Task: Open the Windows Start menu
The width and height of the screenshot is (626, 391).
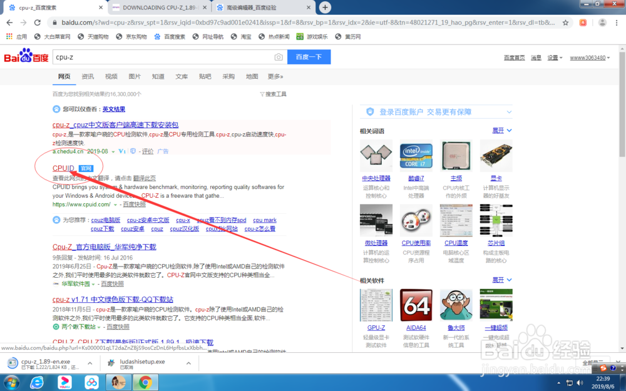Action: pyautogui.click(x=11, y=382)
